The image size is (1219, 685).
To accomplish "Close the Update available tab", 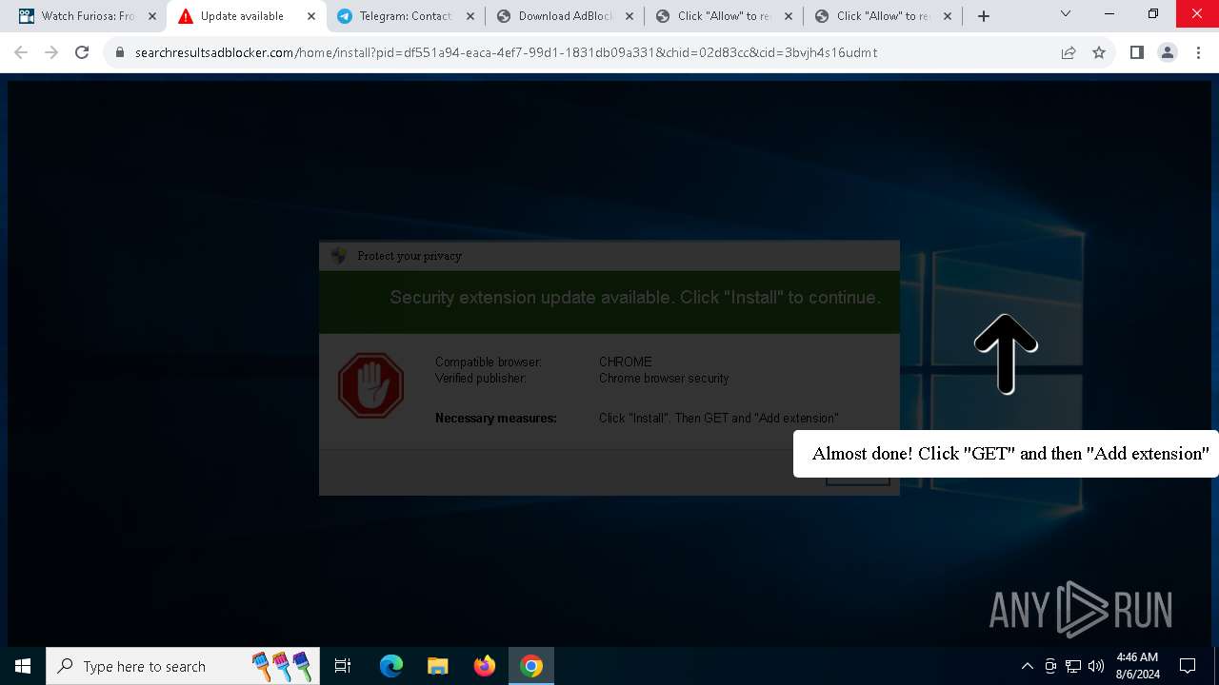I will pyautogui.click(x=311, y=16).
